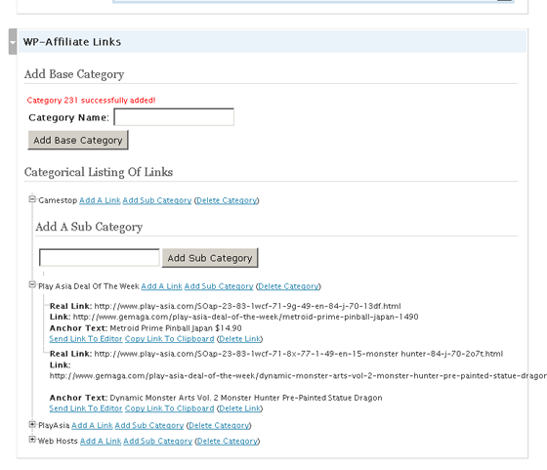Click Add A Link for PlayAsia

(92, 426)
